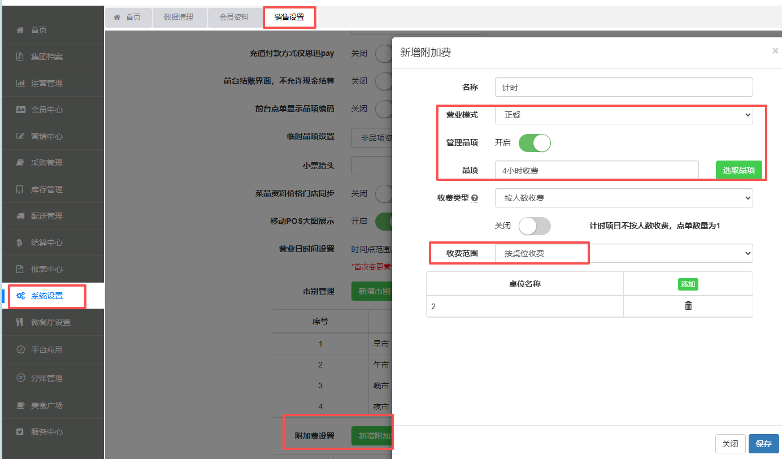Switch to the 会员资料 tab
This screenshot has height=459, width=782.
(x=234, y=18)
